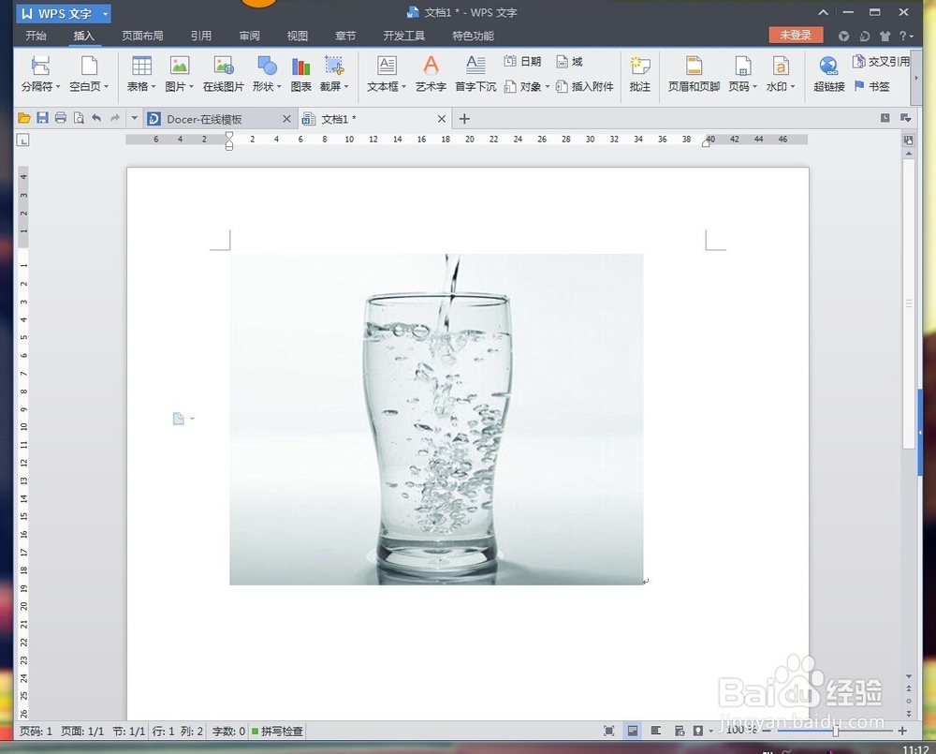Screen dimensions: 936x754
Task: Start a screen capture with 截屏
Action: click(x=334, y=73)
